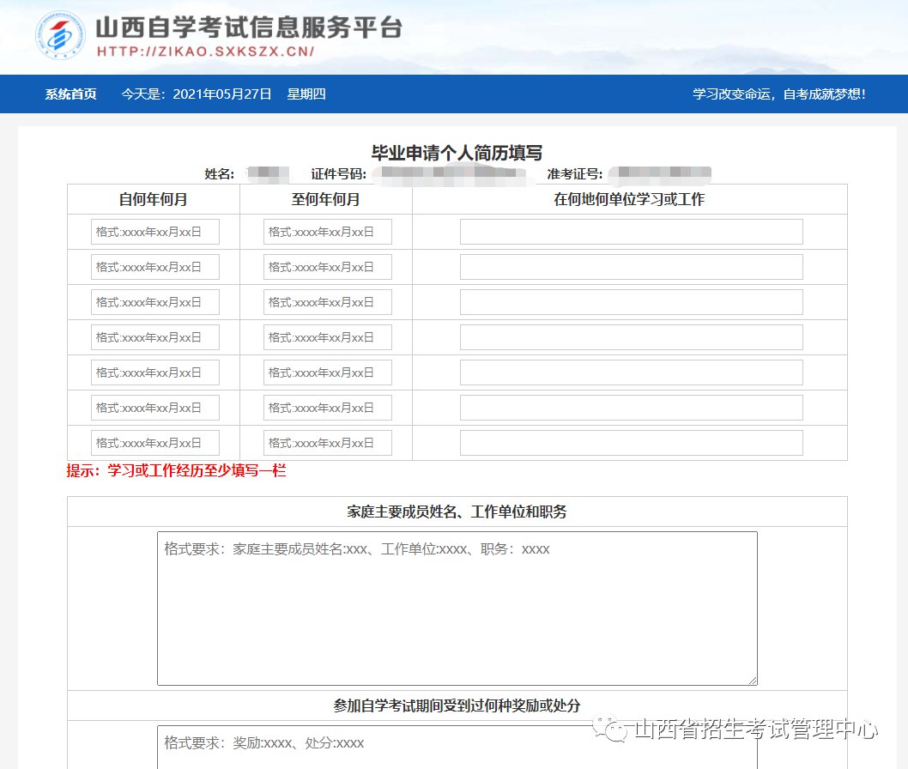
Task: Click the first row 自何年何月 start date field
Action: pos(155,232)
